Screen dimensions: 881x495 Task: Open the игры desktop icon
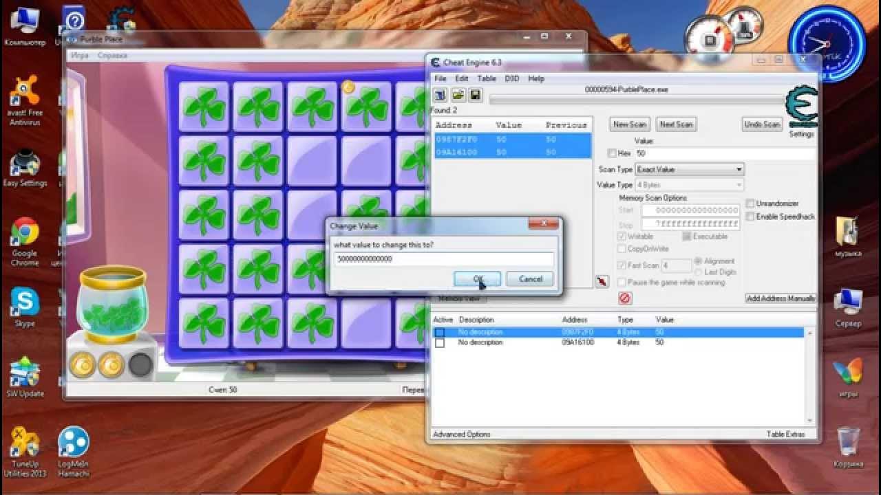pos(848,378)
